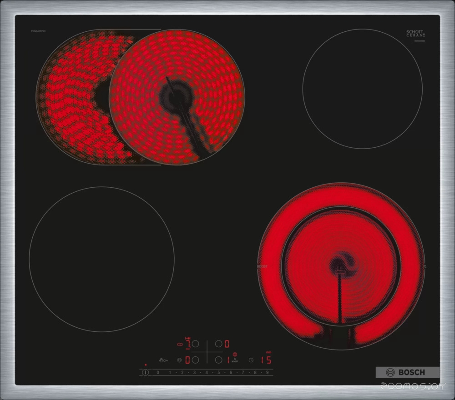Click the BOSCH logo plate

coord(408,372)
